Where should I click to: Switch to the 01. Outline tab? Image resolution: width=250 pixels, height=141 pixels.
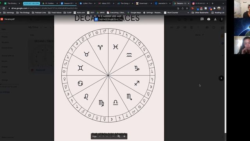tap(50, 4)
